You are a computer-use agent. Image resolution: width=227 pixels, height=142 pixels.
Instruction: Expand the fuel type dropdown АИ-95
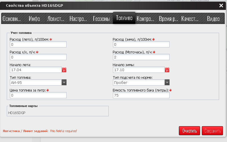point(64,82)
